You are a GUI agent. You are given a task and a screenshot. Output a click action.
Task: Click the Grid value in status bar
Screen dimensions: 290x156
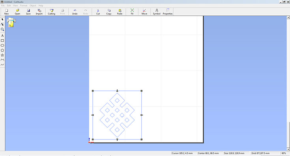(x=260, y=153)
